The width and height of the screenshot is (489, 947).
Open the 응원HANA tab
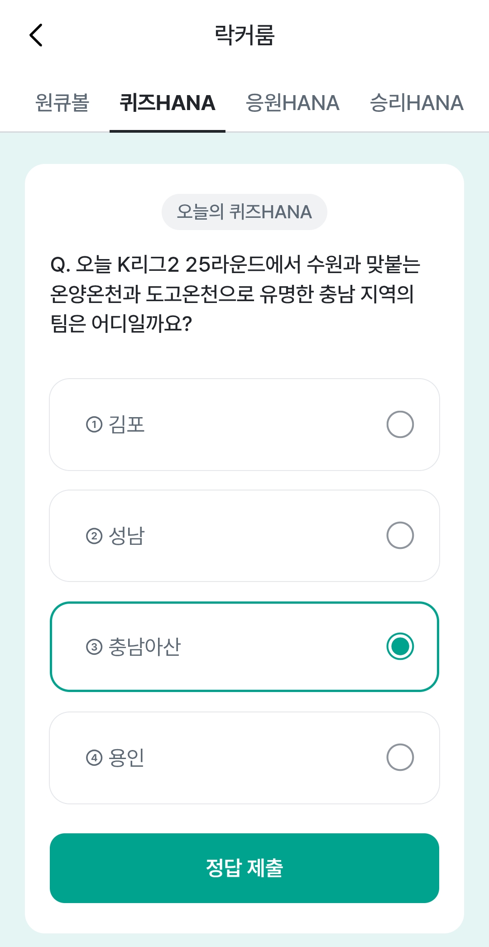point(292,103)
